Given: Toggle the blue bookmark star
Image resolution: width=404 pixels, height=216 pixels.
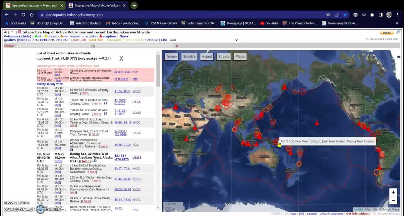Looking at the screenshot, I should 345,15.
